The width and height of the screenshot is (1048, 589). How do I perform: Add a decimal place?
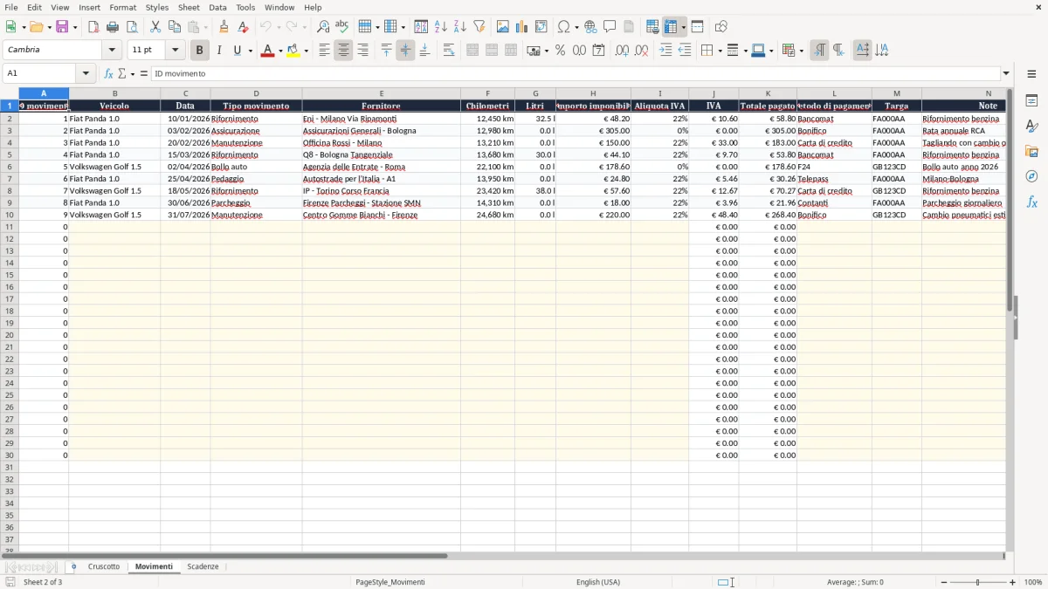(x=623, y=51)
